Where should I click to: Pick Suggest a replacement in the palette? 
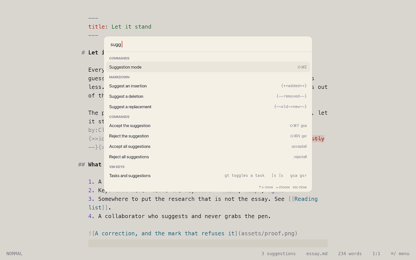coord(208,107)
